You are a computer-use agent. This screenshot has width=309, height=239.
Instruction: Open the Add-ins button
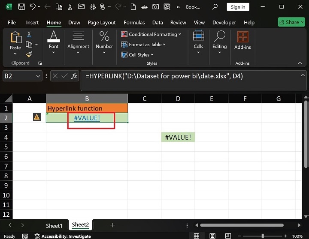point(242,42)
